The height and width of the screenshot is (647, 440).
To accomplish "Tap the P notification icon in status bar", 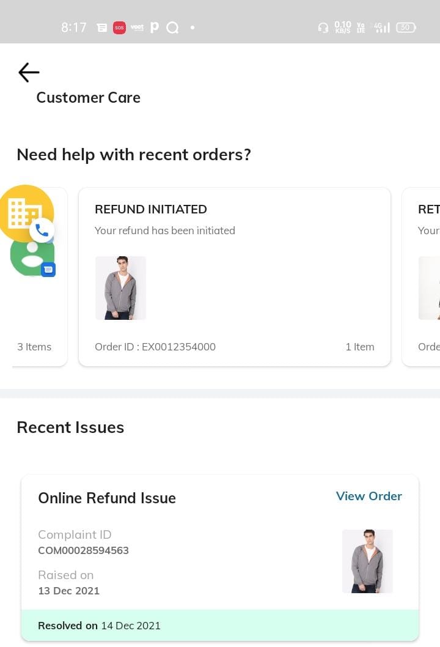I will (154, 28).
